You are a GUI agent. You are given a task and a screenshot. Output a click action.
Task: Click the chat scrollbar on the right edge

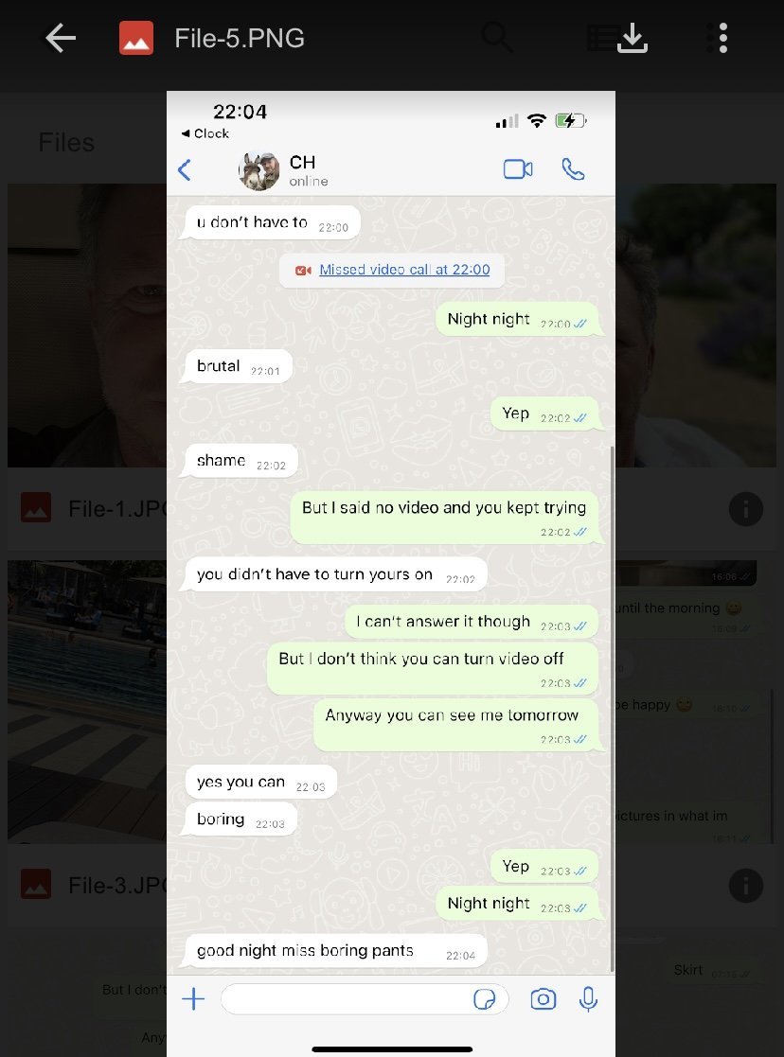point(612,708)
